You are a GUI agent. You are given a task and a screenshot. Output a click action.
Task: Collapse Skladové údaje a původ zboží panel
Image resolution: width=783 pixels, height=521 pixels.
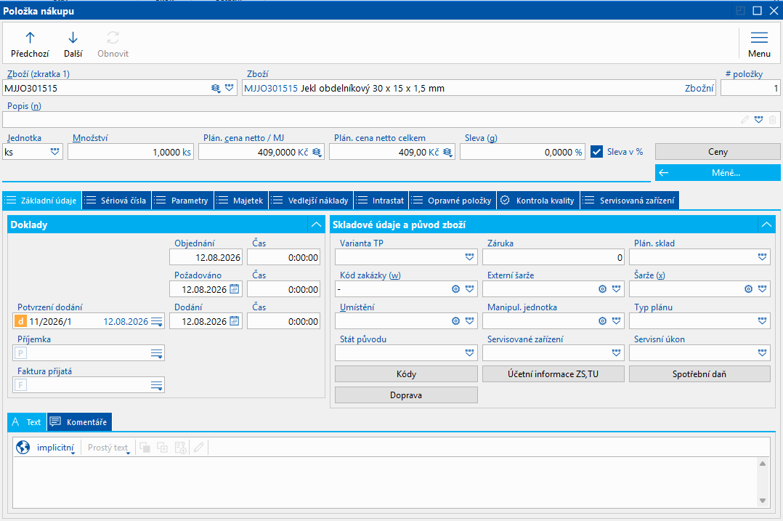(x=766, y=225)
